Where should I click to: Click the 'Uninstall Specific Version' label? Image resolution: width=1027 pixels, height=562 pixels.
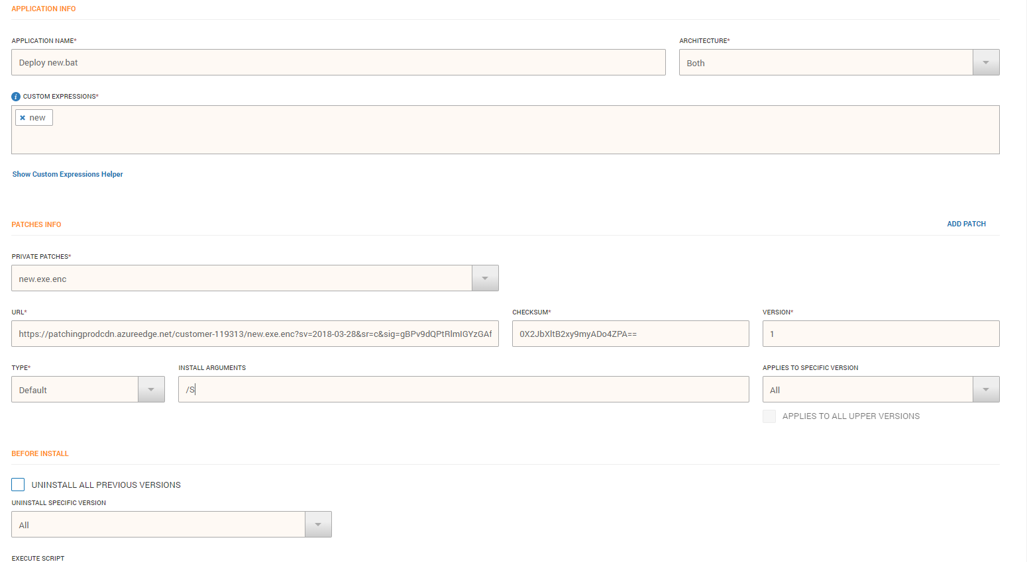click(x=59, y=502)
